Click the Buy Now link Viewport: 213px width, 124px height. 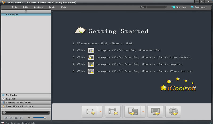click(x=181, y=7)
